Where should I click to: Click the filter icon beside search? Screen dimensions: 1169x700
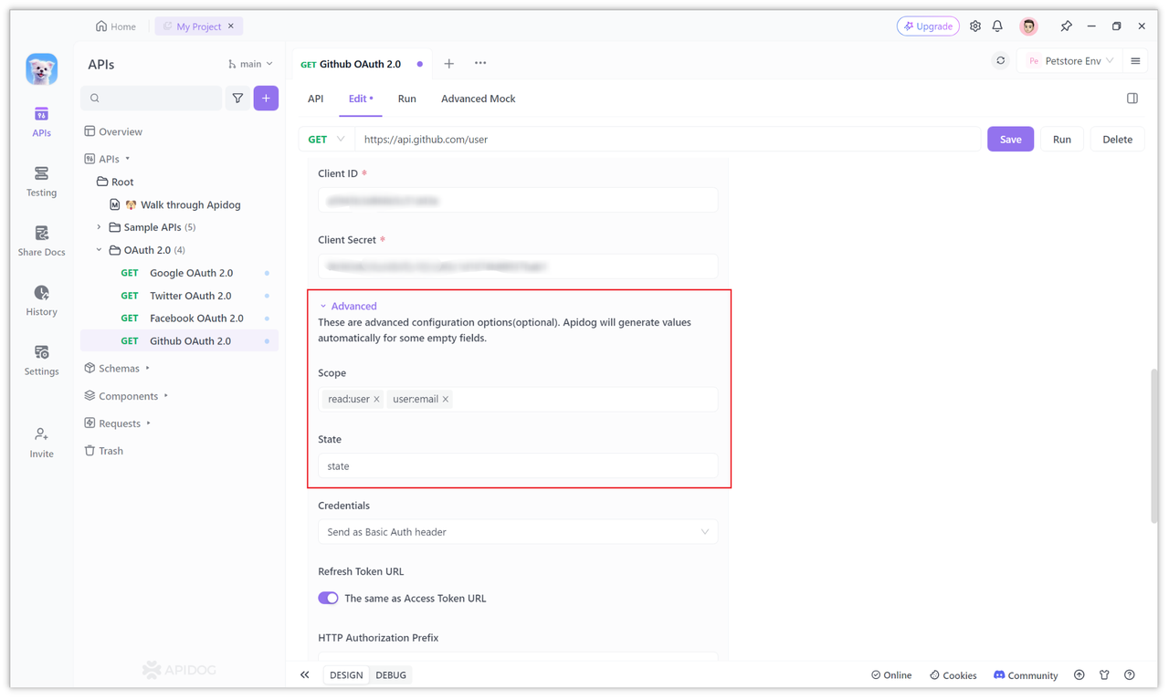coord(237,98)
